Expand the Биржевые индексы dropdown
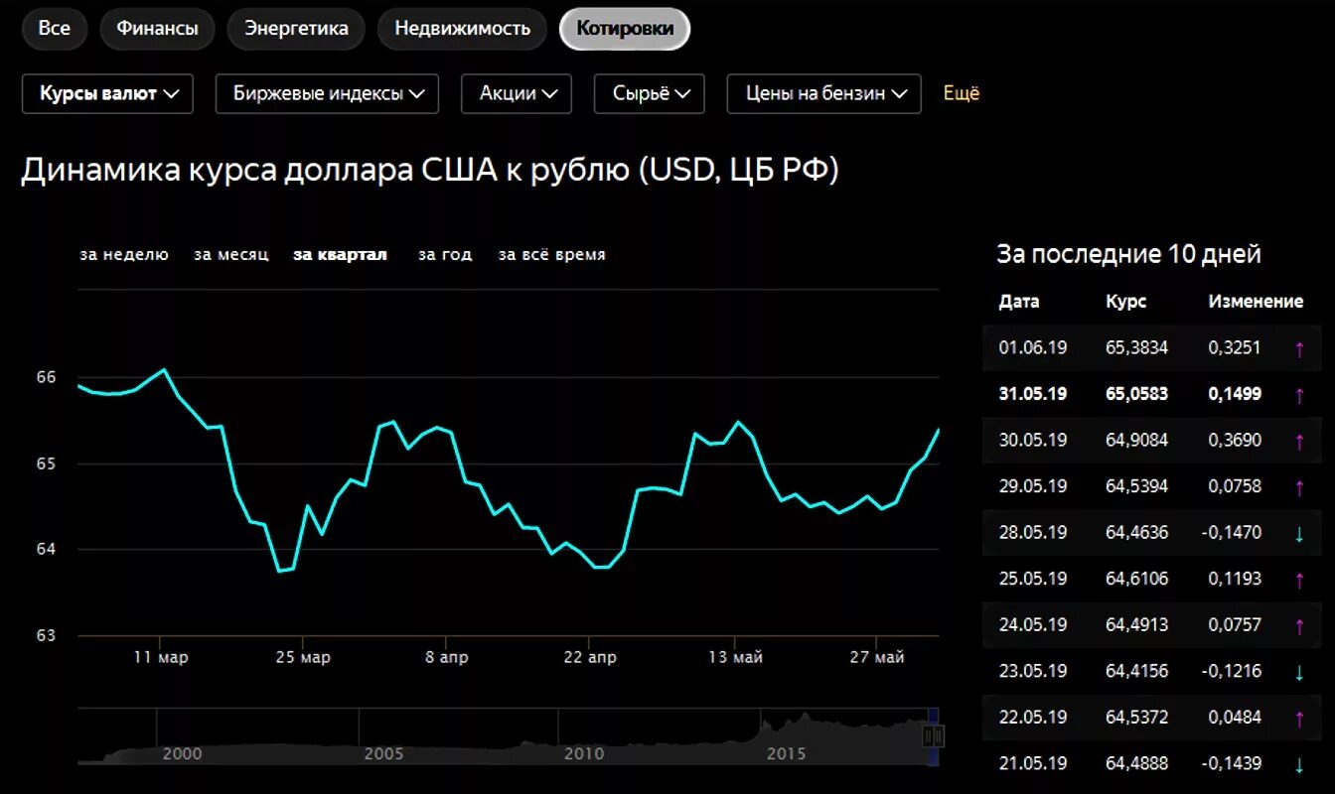 [x=327, y=94]
